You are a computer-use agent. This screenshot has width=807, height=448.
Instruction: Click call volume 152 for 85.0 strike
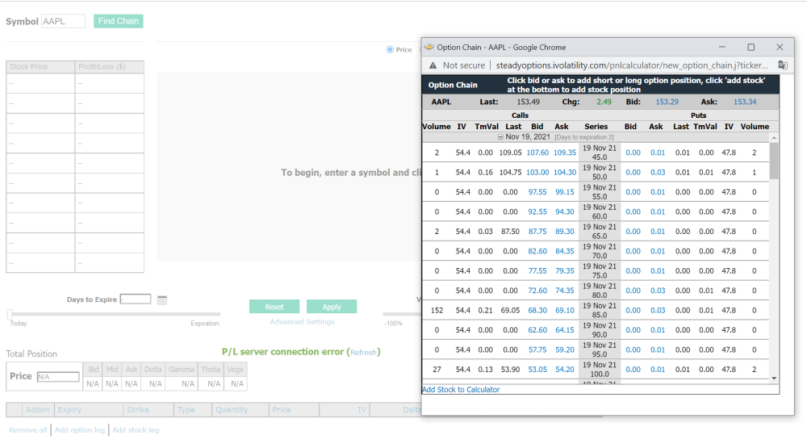tap(437, 311)
